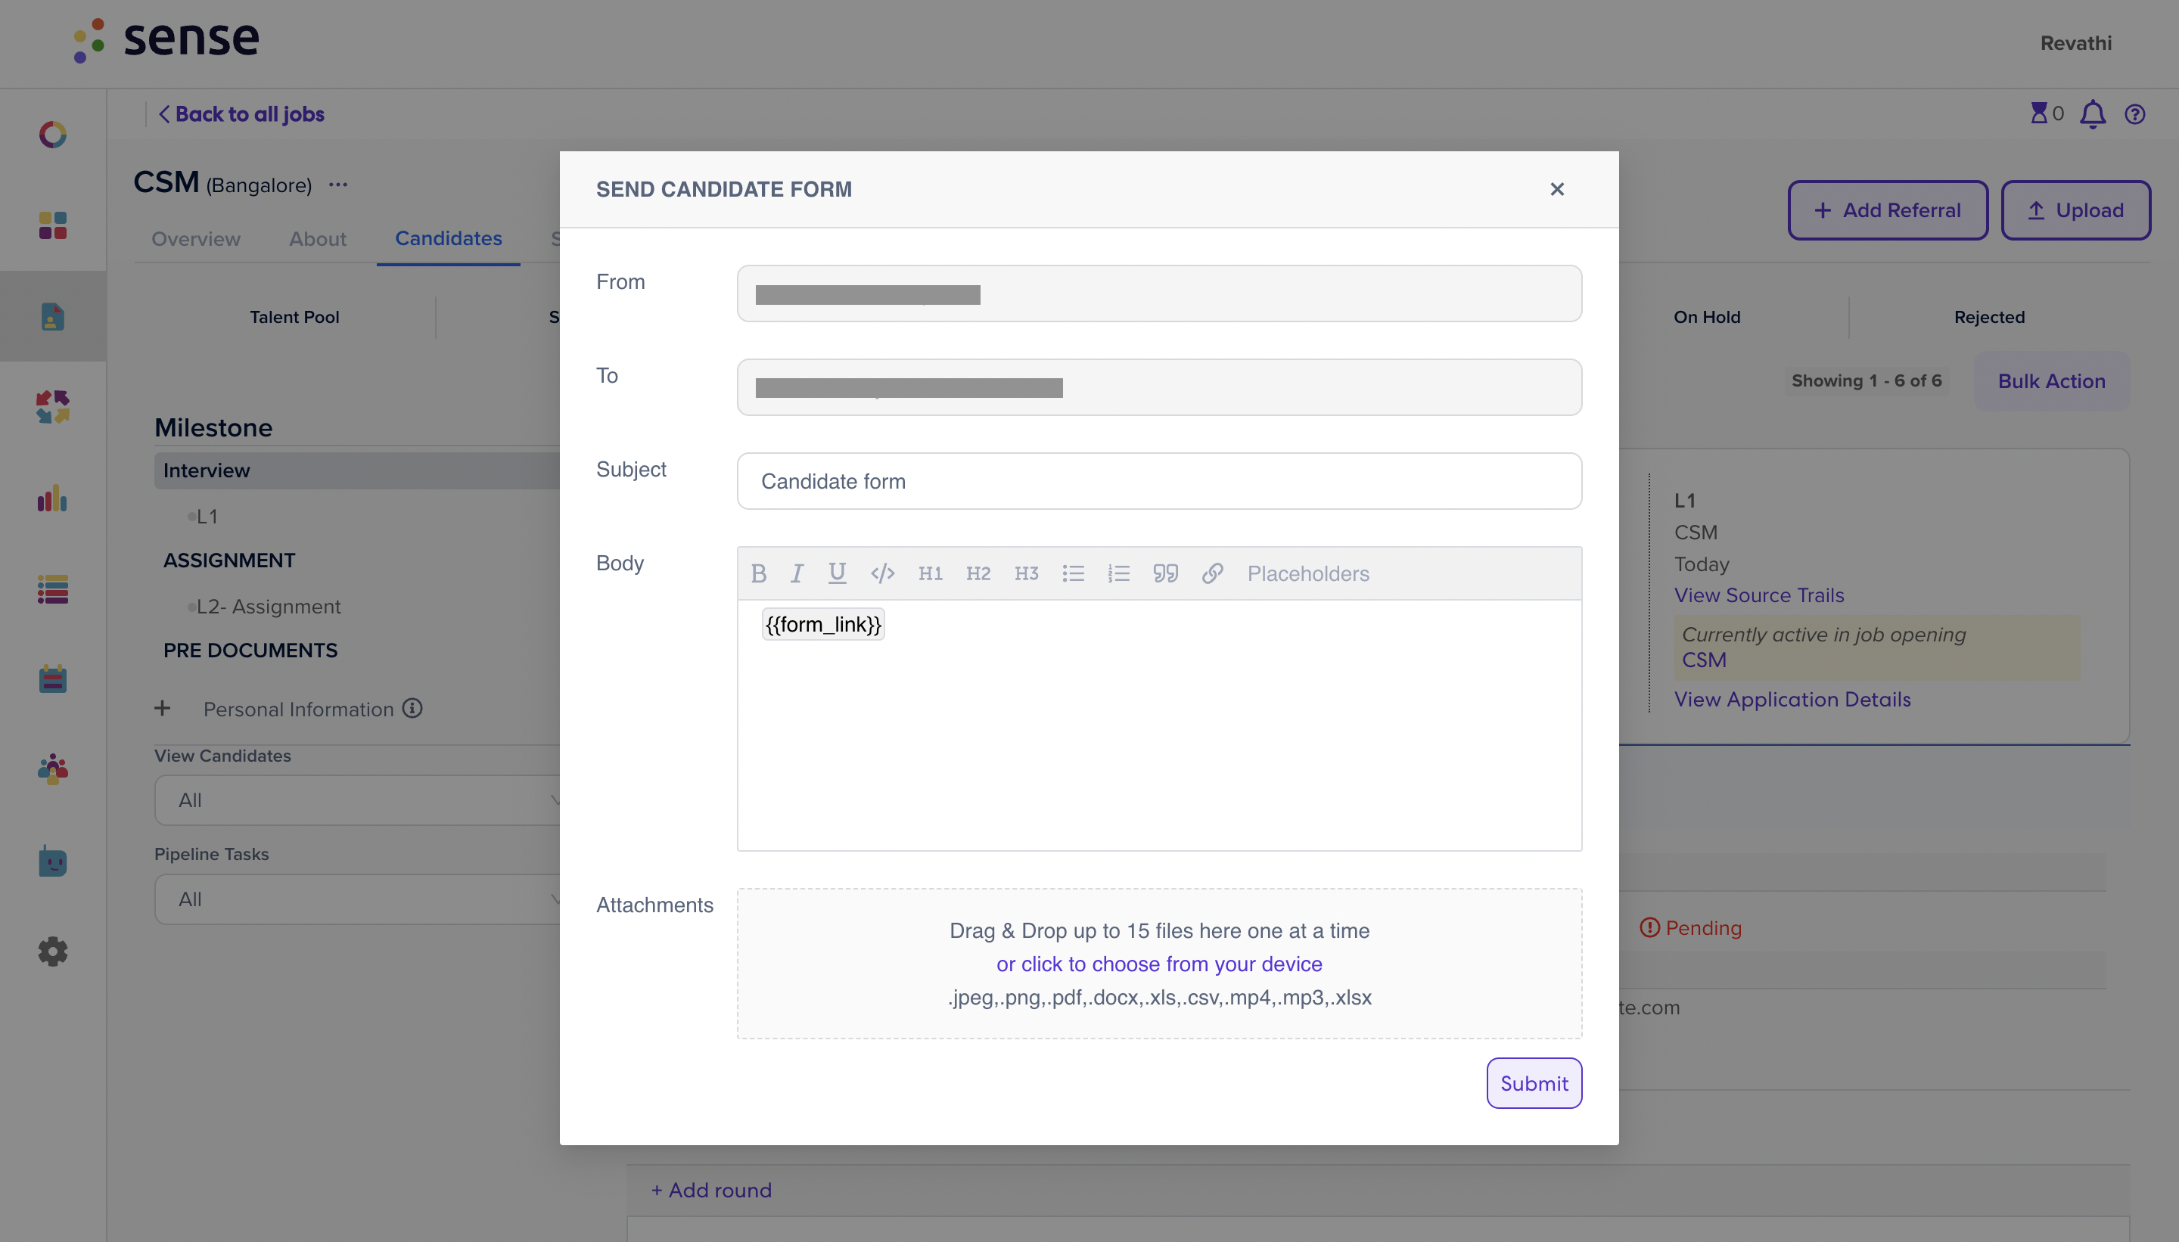Insert bulleted list in body
Image resolution: width=2179 pixels, height=1242 pixels.
click(x=1074, y=573)
